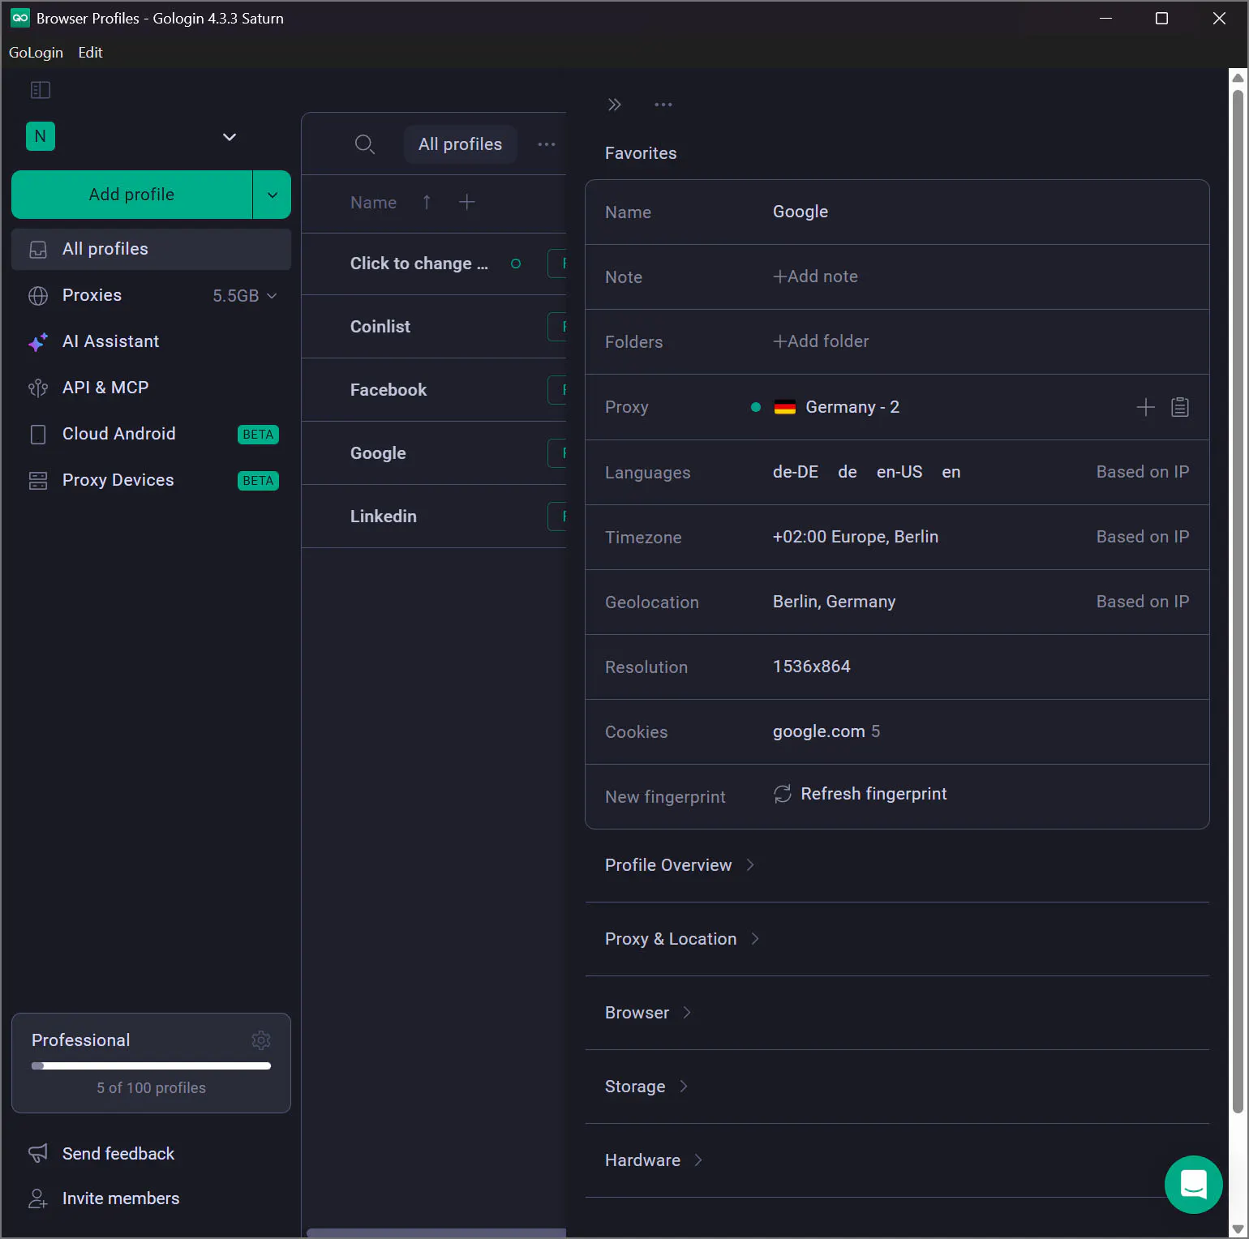Image resolution: width=1249 pixels, height=1239 pixels.
Task: Expand the Proxies traffic dropdown
Action: [272, 296]
